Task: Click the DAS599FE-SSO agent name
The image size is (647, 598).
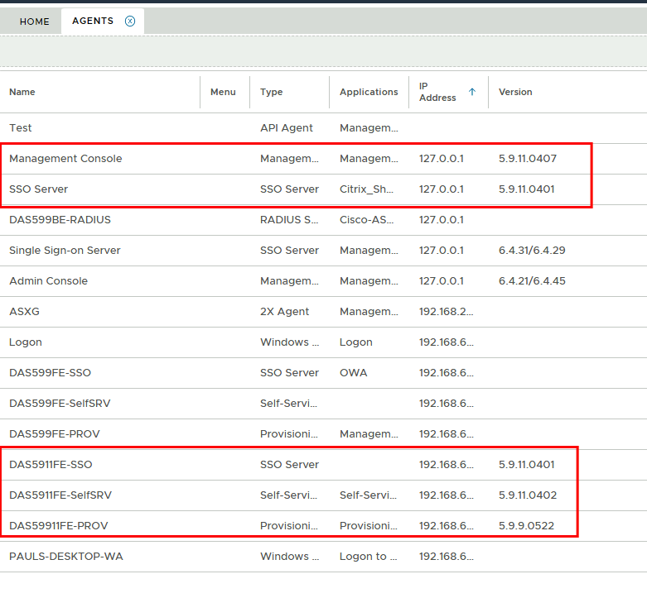Action: pyautogui.click(x=50, y=373)
